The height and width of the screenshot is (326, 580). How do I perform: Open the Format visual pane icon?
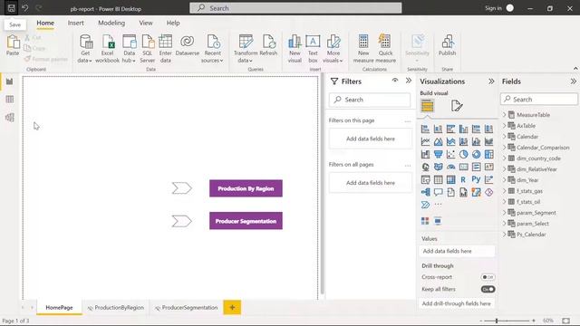tap(457, 106)
